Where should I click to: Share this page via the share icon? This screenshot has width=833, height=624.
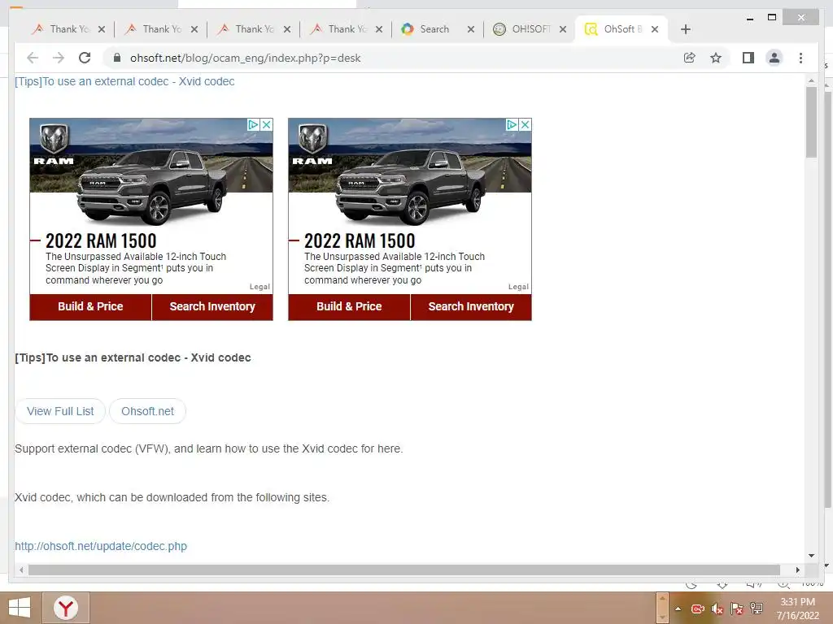(690, 58)
